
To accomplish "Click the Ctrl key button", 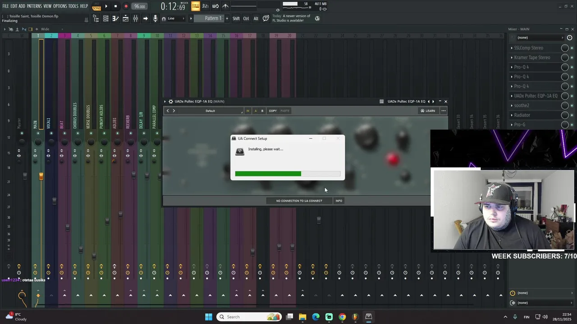I will 246,18.
